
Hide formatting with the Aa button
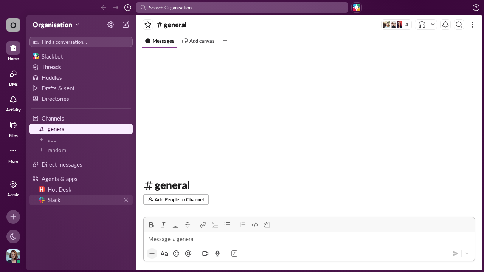point(164,253)
